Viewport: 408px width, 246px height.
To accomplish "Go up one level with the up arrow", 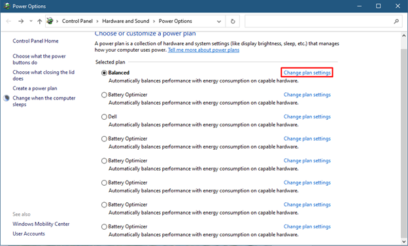I will [x=39, y=22].
